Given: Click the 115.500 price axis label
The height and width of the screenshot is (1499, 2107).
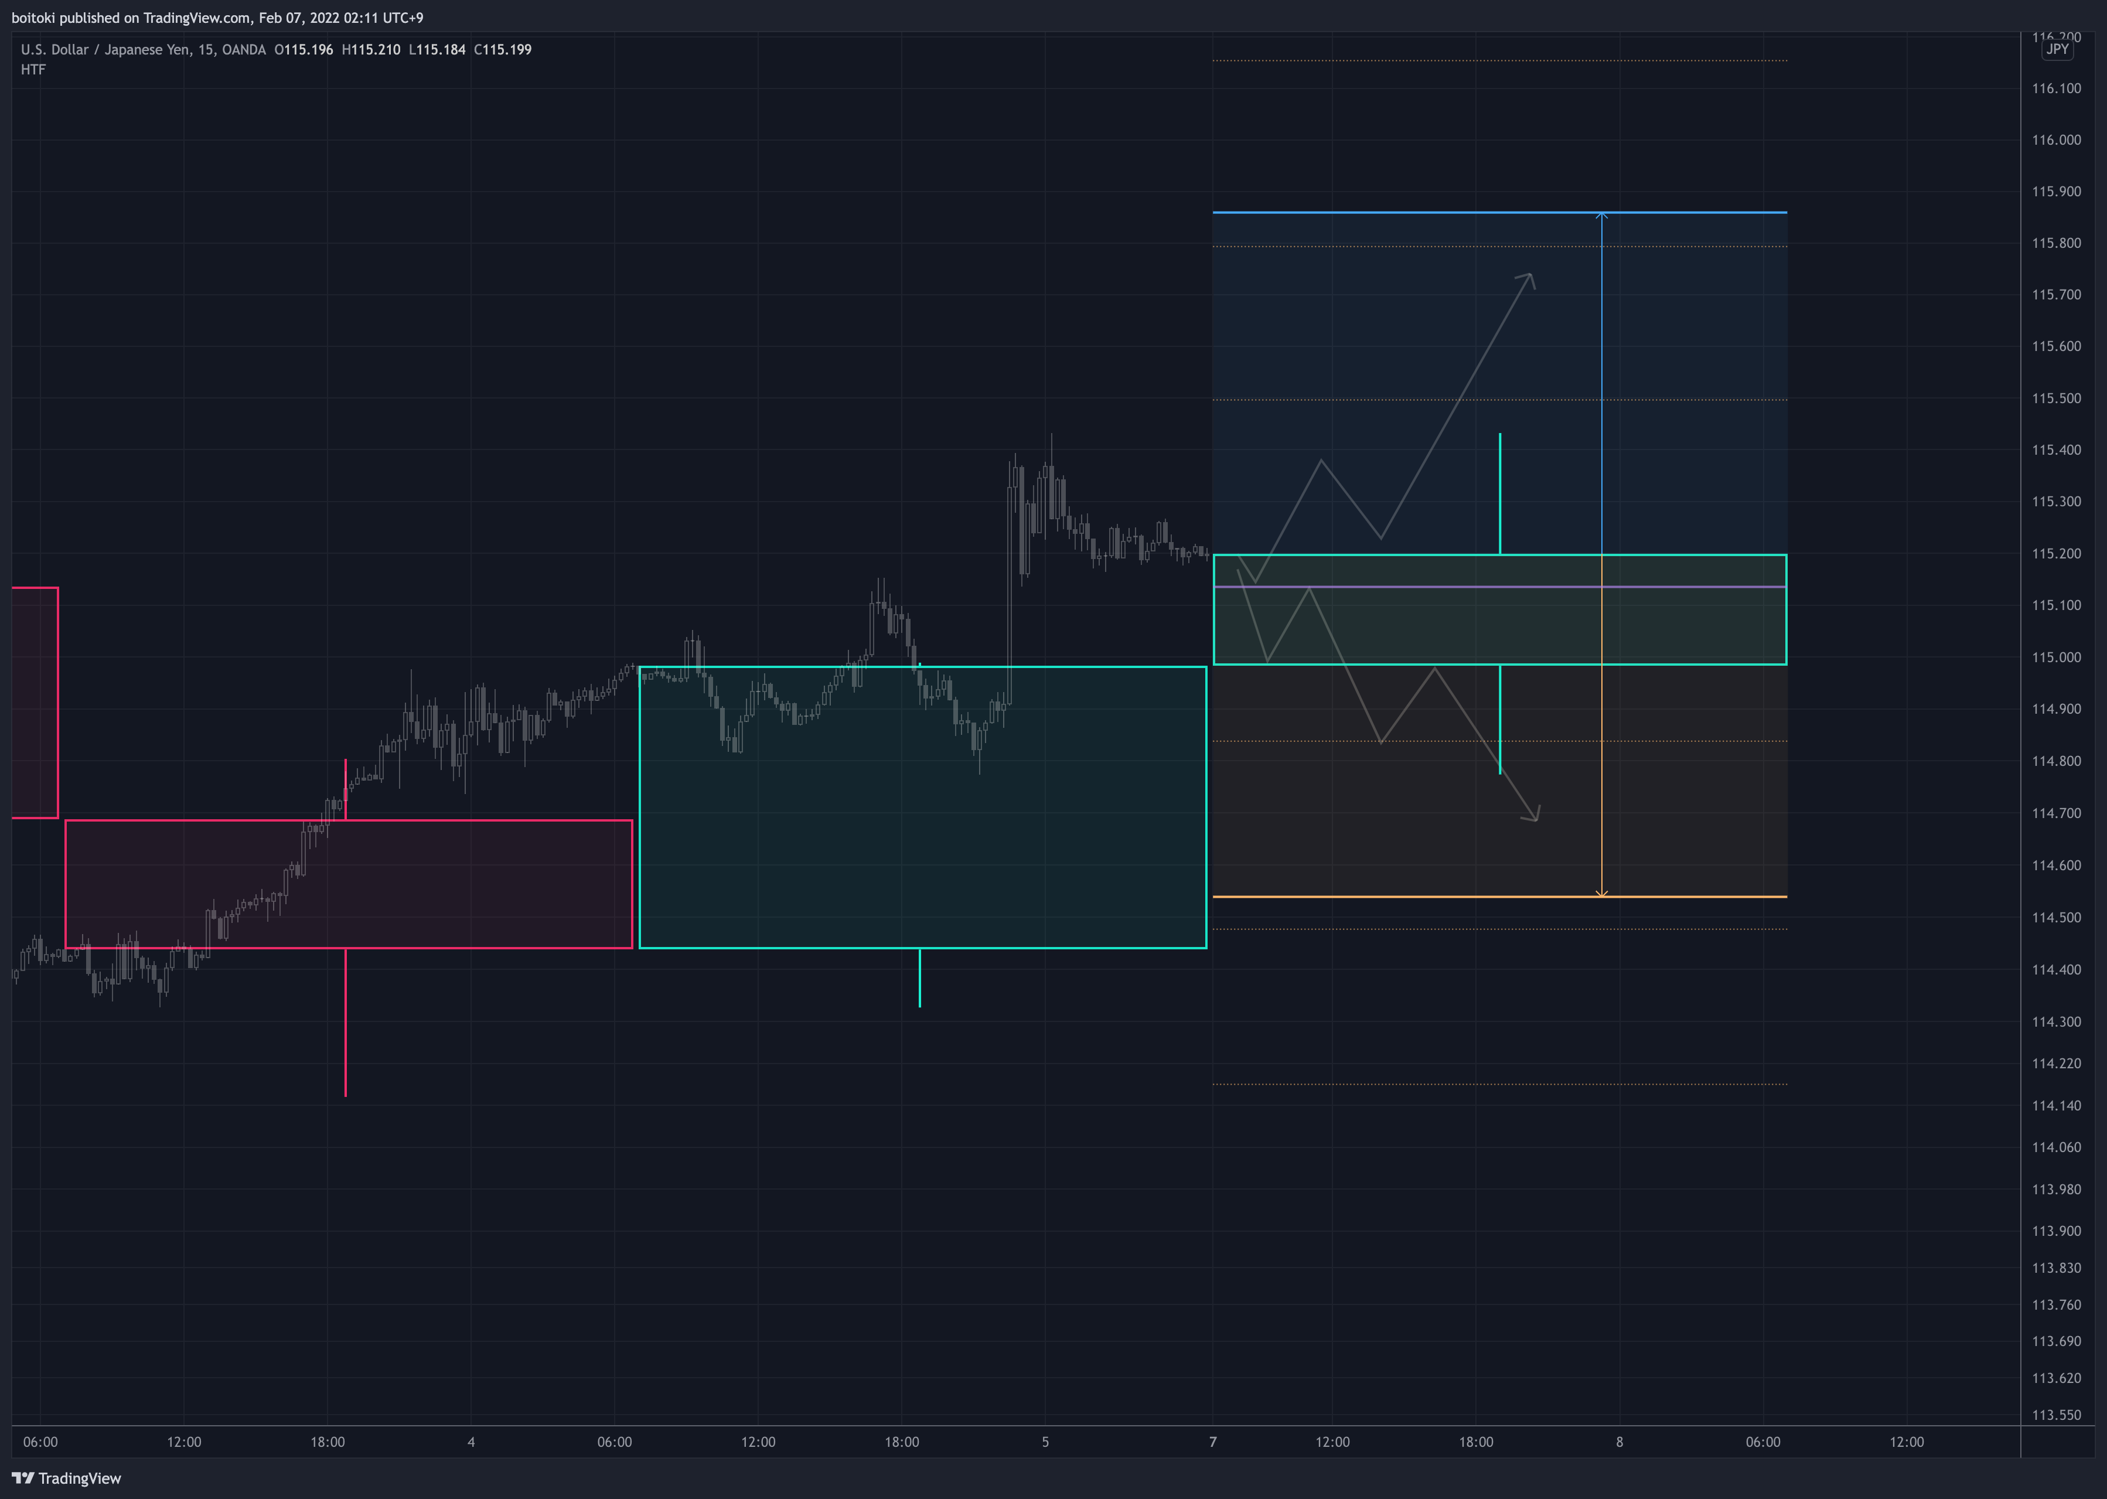Looking at the screenshot, I should click(2056, 398).
